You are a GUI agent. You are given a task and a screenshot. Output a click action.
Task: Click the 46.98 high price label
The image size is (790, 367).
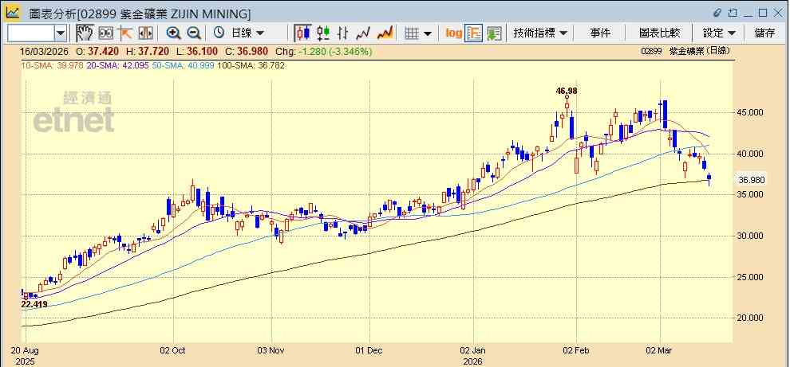point(567,91)
